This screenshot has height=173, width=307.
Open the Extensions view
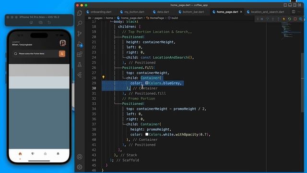(80, 54)
